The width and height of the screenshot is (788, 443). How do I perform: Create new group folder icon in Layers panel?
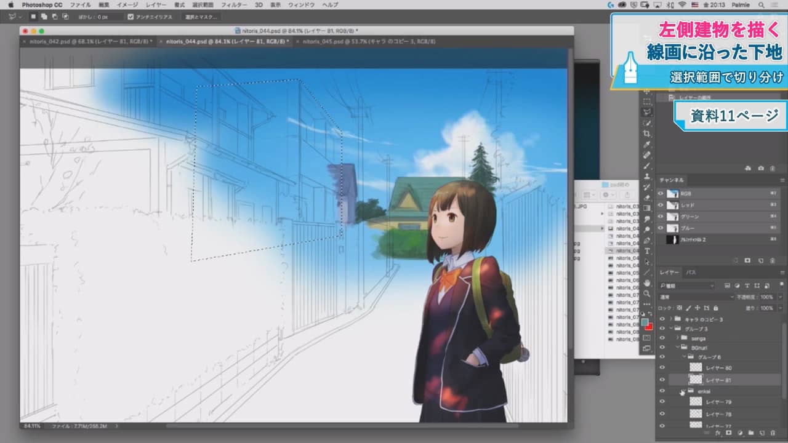751,433
